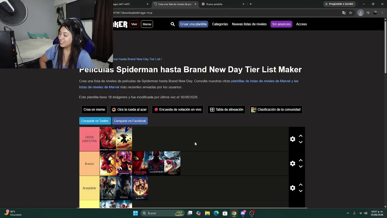Select the Venom poster in Aceptable tier
The width and height of the screenshot is (387, 218).
tap(124, 188)
